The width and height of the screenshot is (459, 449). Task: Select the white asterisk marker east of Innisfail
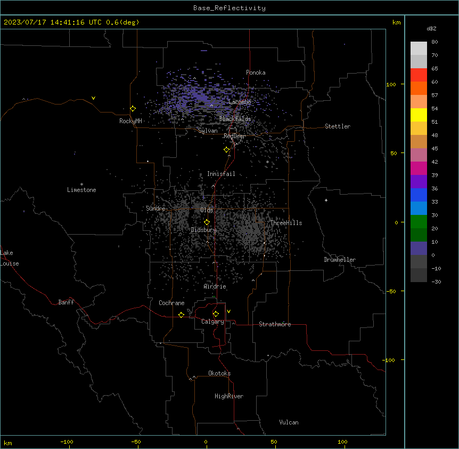click(x=267, y=162)
